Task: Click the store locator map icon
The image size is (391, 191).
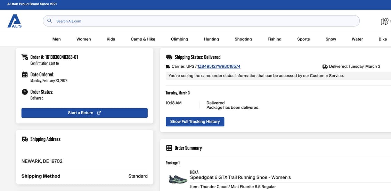Action: [384, 22]
